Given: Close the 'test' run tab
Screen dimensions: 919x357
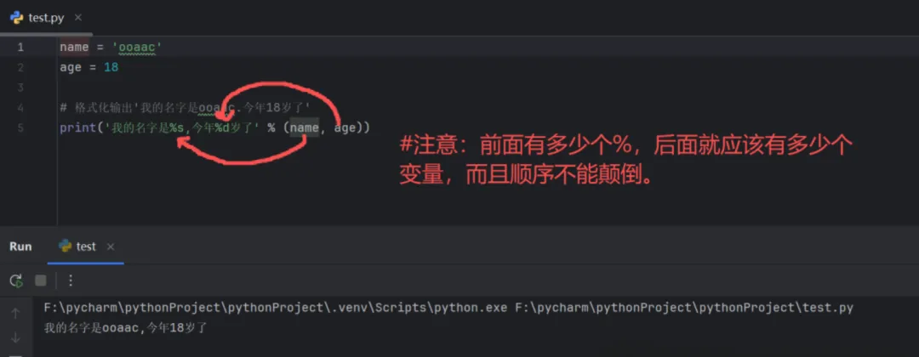Looking at the screenshot, I should [110, 246].
